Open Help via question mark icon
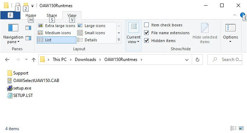This screenshot has height=133, width=247. click(242, 15)
